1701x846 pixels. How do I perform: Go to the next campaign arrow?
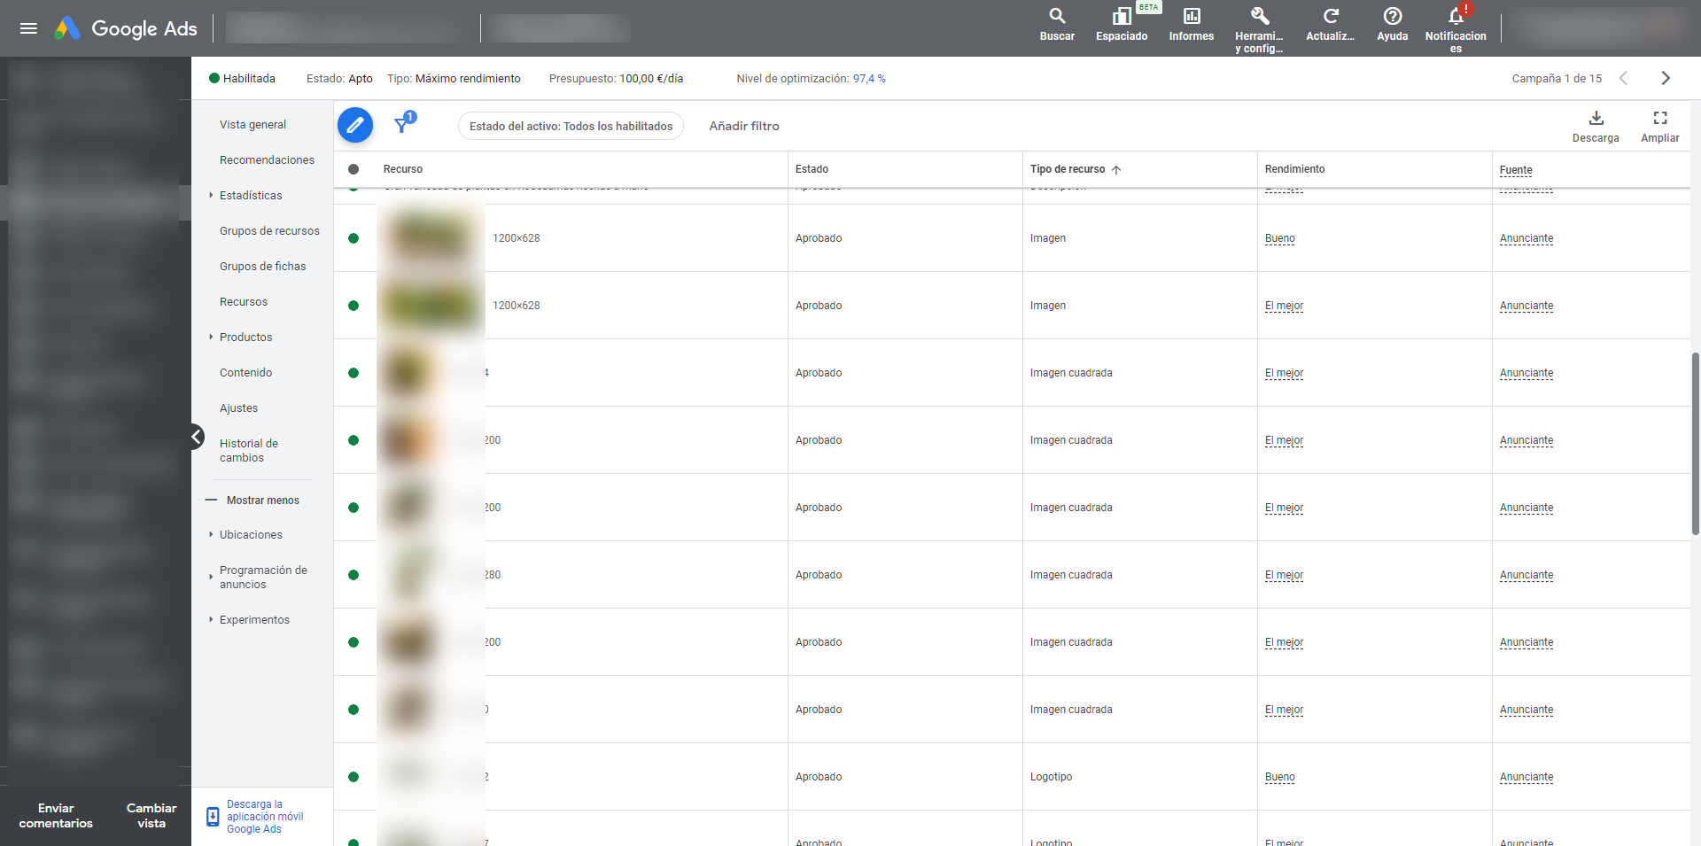point(1666,78)
